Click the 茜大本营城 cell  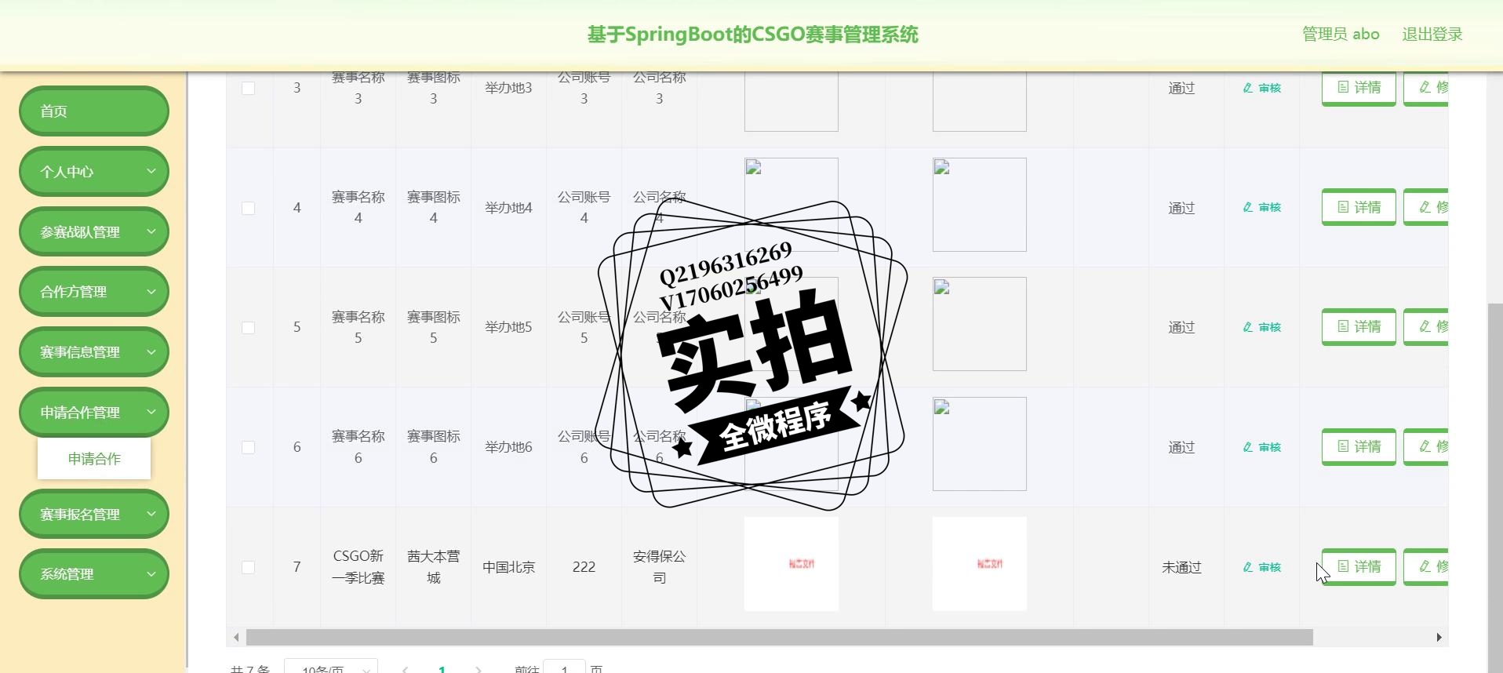pyautogui.click(x=433, y=567)
